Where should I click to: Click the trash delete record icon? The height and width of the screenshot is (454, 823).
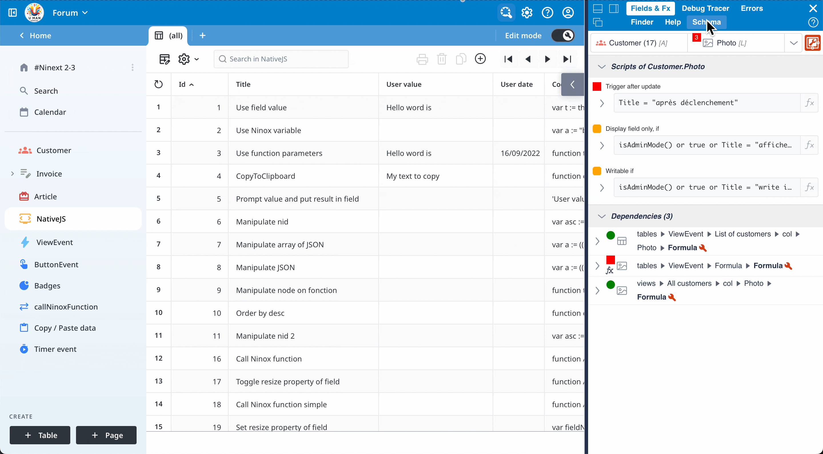(442, 59)
